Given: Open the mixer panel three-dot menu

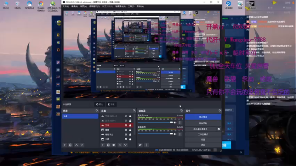Looking at the screenshot, I should (147, 145).
